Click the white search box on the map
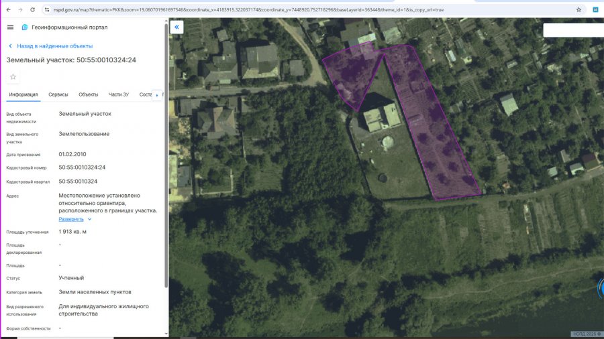The image size is (604, 339). [x=573, y=30]
